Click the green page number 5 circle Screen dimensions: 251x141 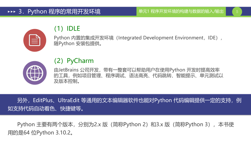[237, 12]
